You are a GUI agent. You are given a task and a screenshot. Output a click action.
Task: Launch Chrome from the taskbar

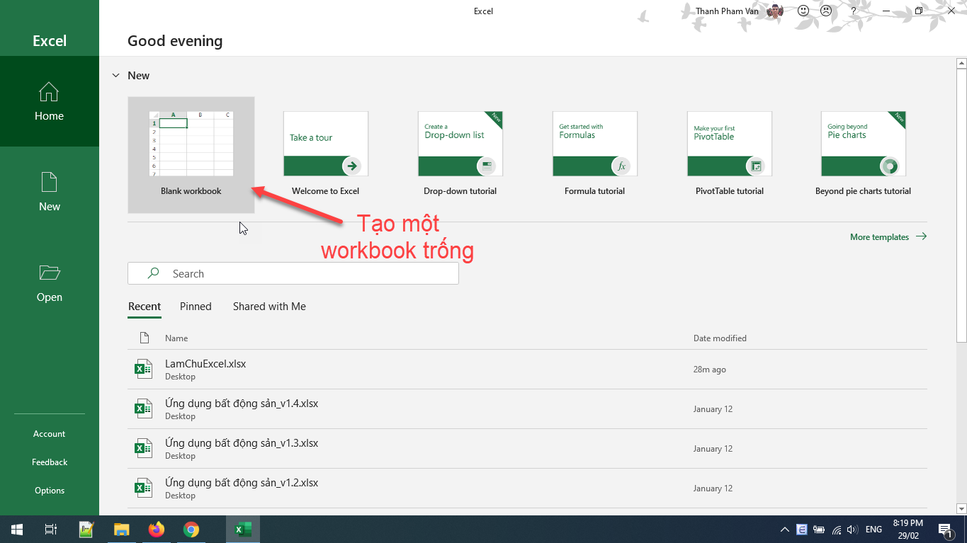[191, 530]
